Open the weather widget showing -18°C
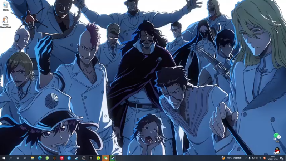Viewport: 286px width, 161px height. [231, 158]
